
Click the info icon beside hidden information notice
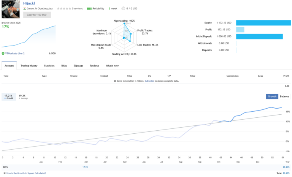[x=115, y=81]
